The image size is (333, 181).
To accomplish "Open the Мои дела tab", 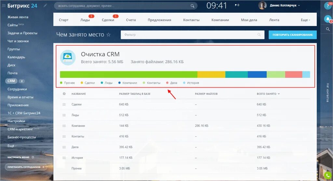I will coord(249,20).
